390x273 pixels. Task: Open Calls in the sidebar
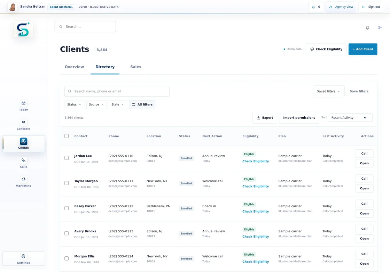coord(23,163)
